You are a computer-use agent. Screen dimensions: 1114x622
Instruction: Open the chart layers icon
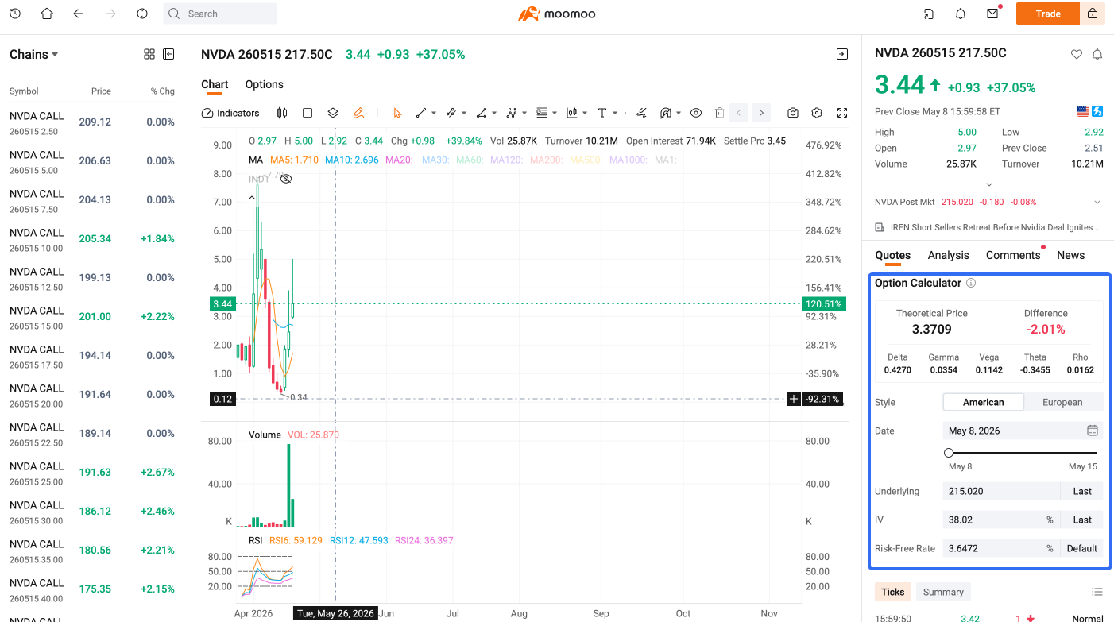point(333,113)
